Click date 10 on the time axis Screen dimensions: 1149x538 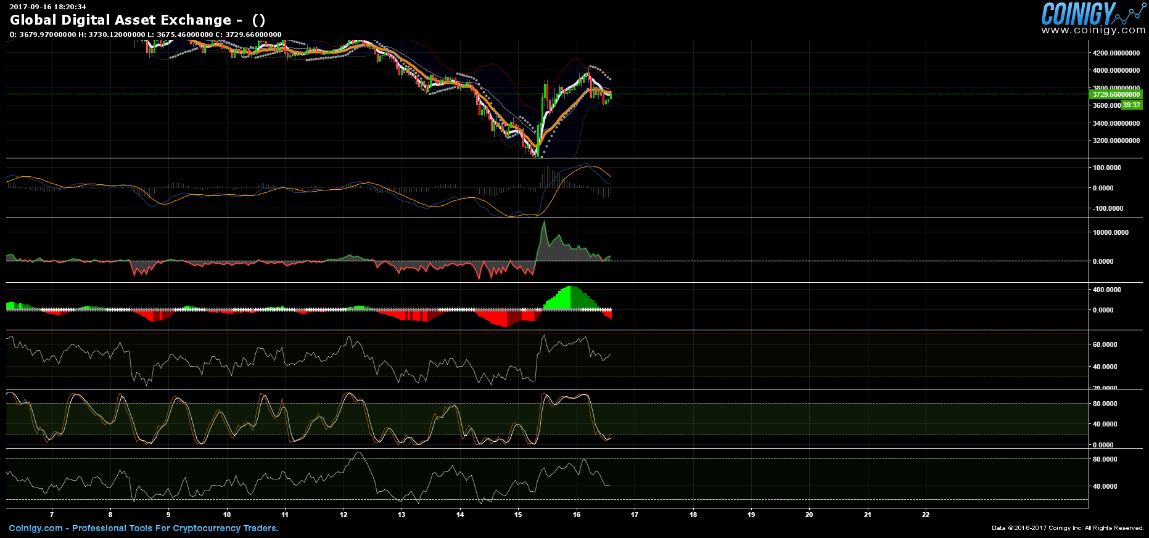click(x=227, y=515)
